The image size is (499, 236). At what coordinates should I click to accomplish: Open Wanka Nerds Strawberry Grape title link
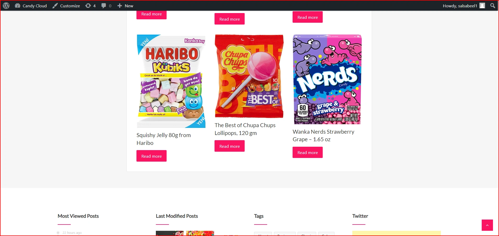pyautogui.click(x=323, y=135)
